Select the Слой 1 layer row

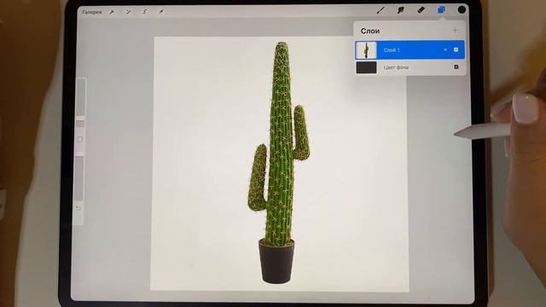point(409,49)
